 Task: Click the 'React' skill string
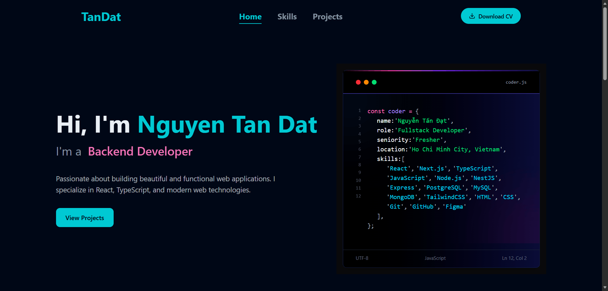click(x=399, y=169)
